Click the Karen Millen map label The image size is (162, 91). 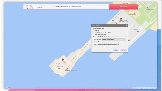pyautogui.click(x=114, y=22)
